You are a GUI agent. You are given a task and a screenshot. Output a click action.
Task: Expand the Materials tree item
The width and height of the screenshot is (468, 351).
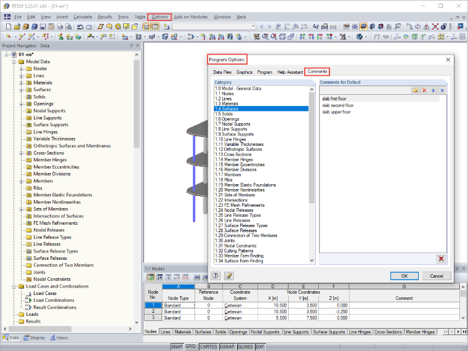[21, 83]
